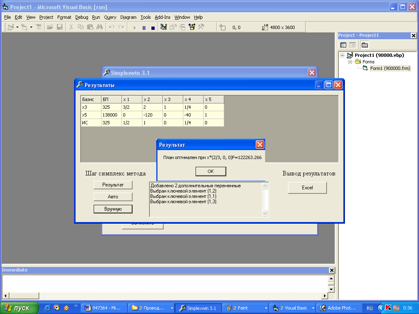Pause execution with the Break button
Screen dimensions: 419x314
tap(144, 28)
